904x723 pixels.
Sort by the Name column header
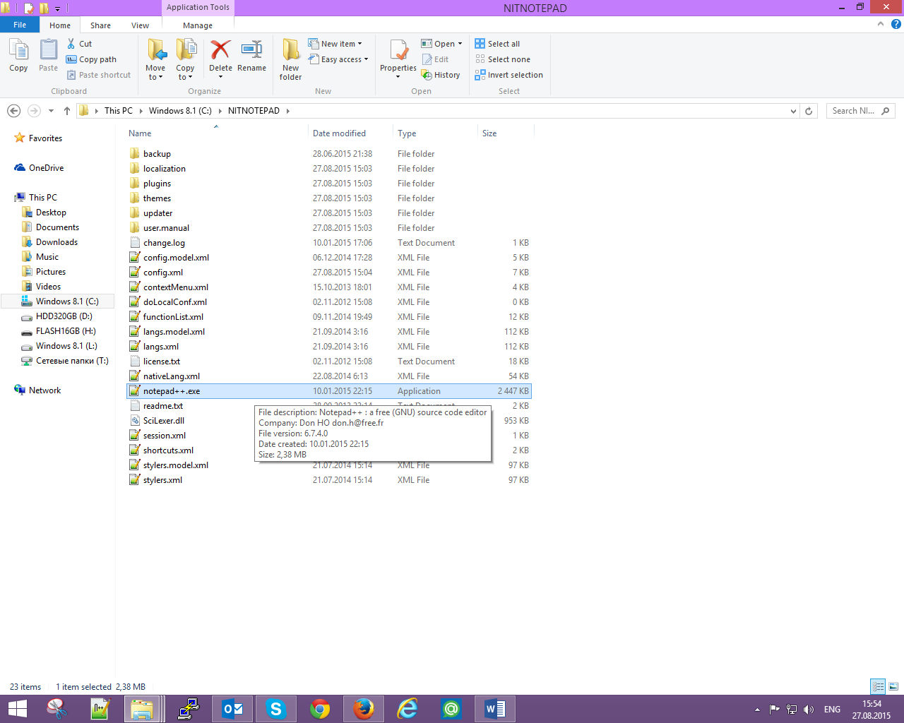(140, 133)
